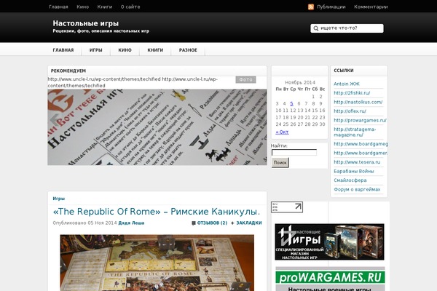Open the http://oflex.ru/ link
This screenshot has width=437, height=291.
pos(350,111)
